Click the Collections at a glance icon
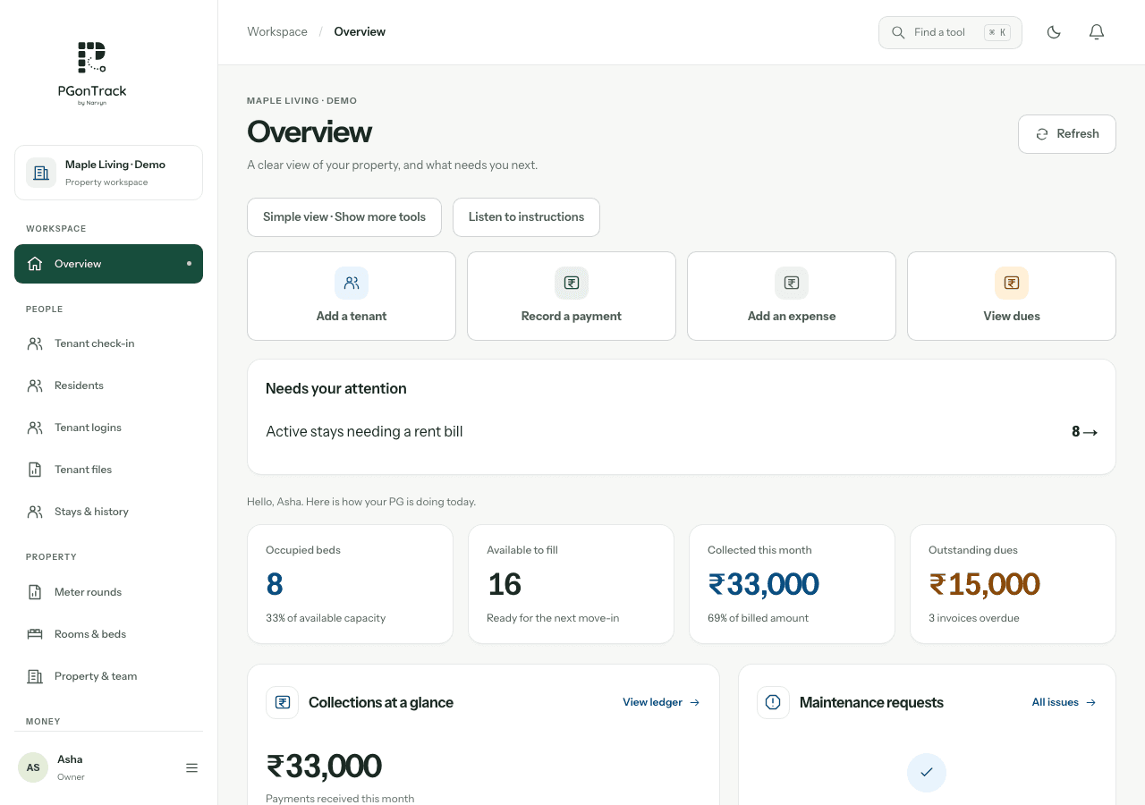 [283, 702]
